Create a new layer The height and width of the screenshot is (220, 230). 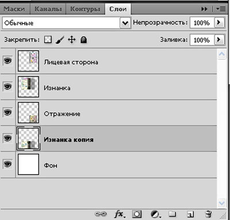click(x=190, y=214)
